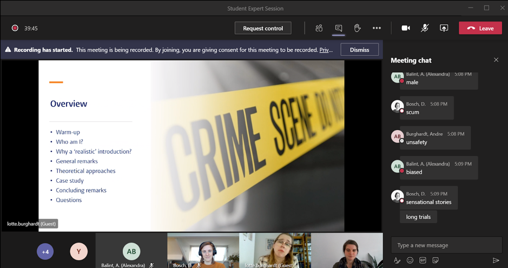Raise your hand icon

click(358, 28)
